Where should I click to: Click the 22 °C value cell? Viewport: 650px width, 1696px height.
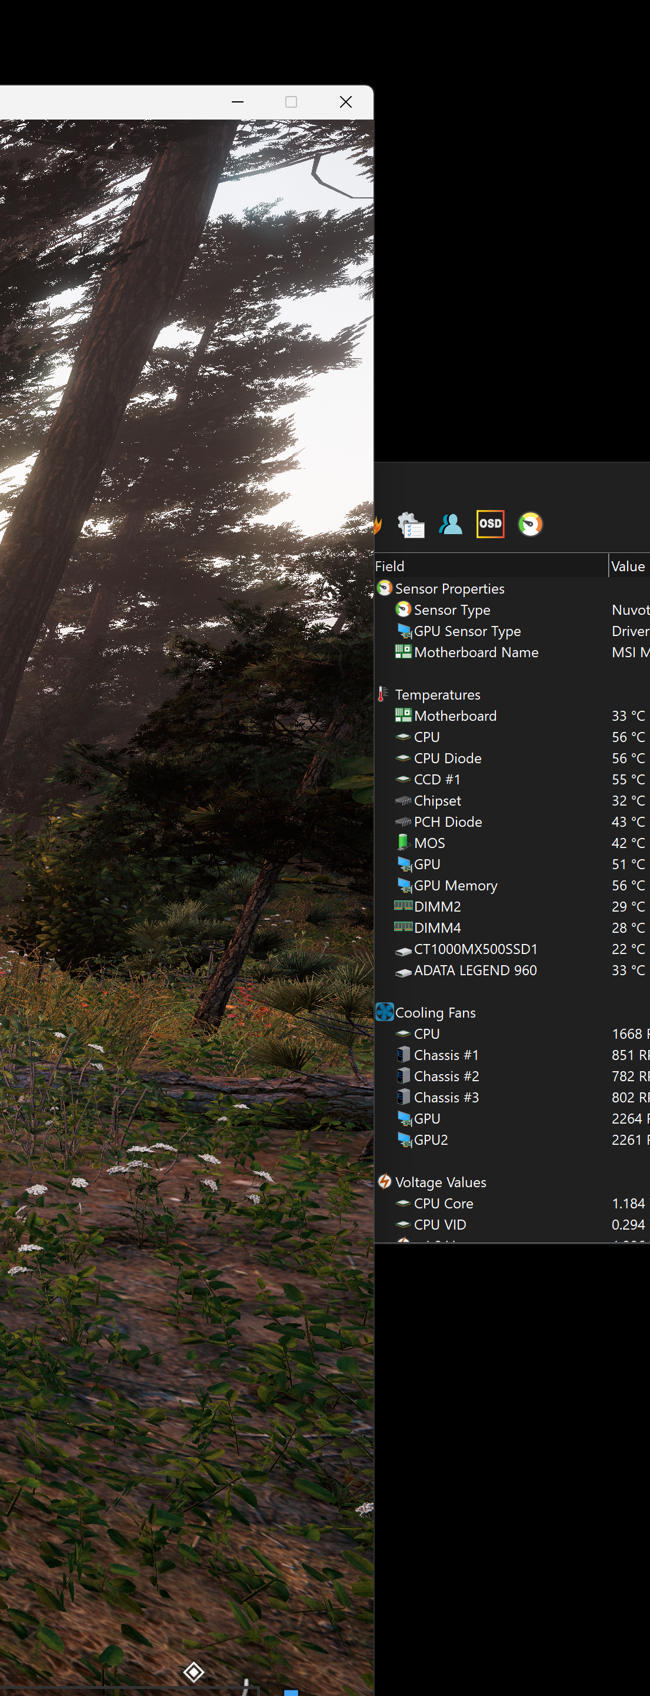click(628, 949)
